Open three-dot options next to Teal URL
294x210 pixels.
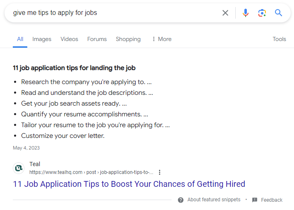click(x=160, y=172)
